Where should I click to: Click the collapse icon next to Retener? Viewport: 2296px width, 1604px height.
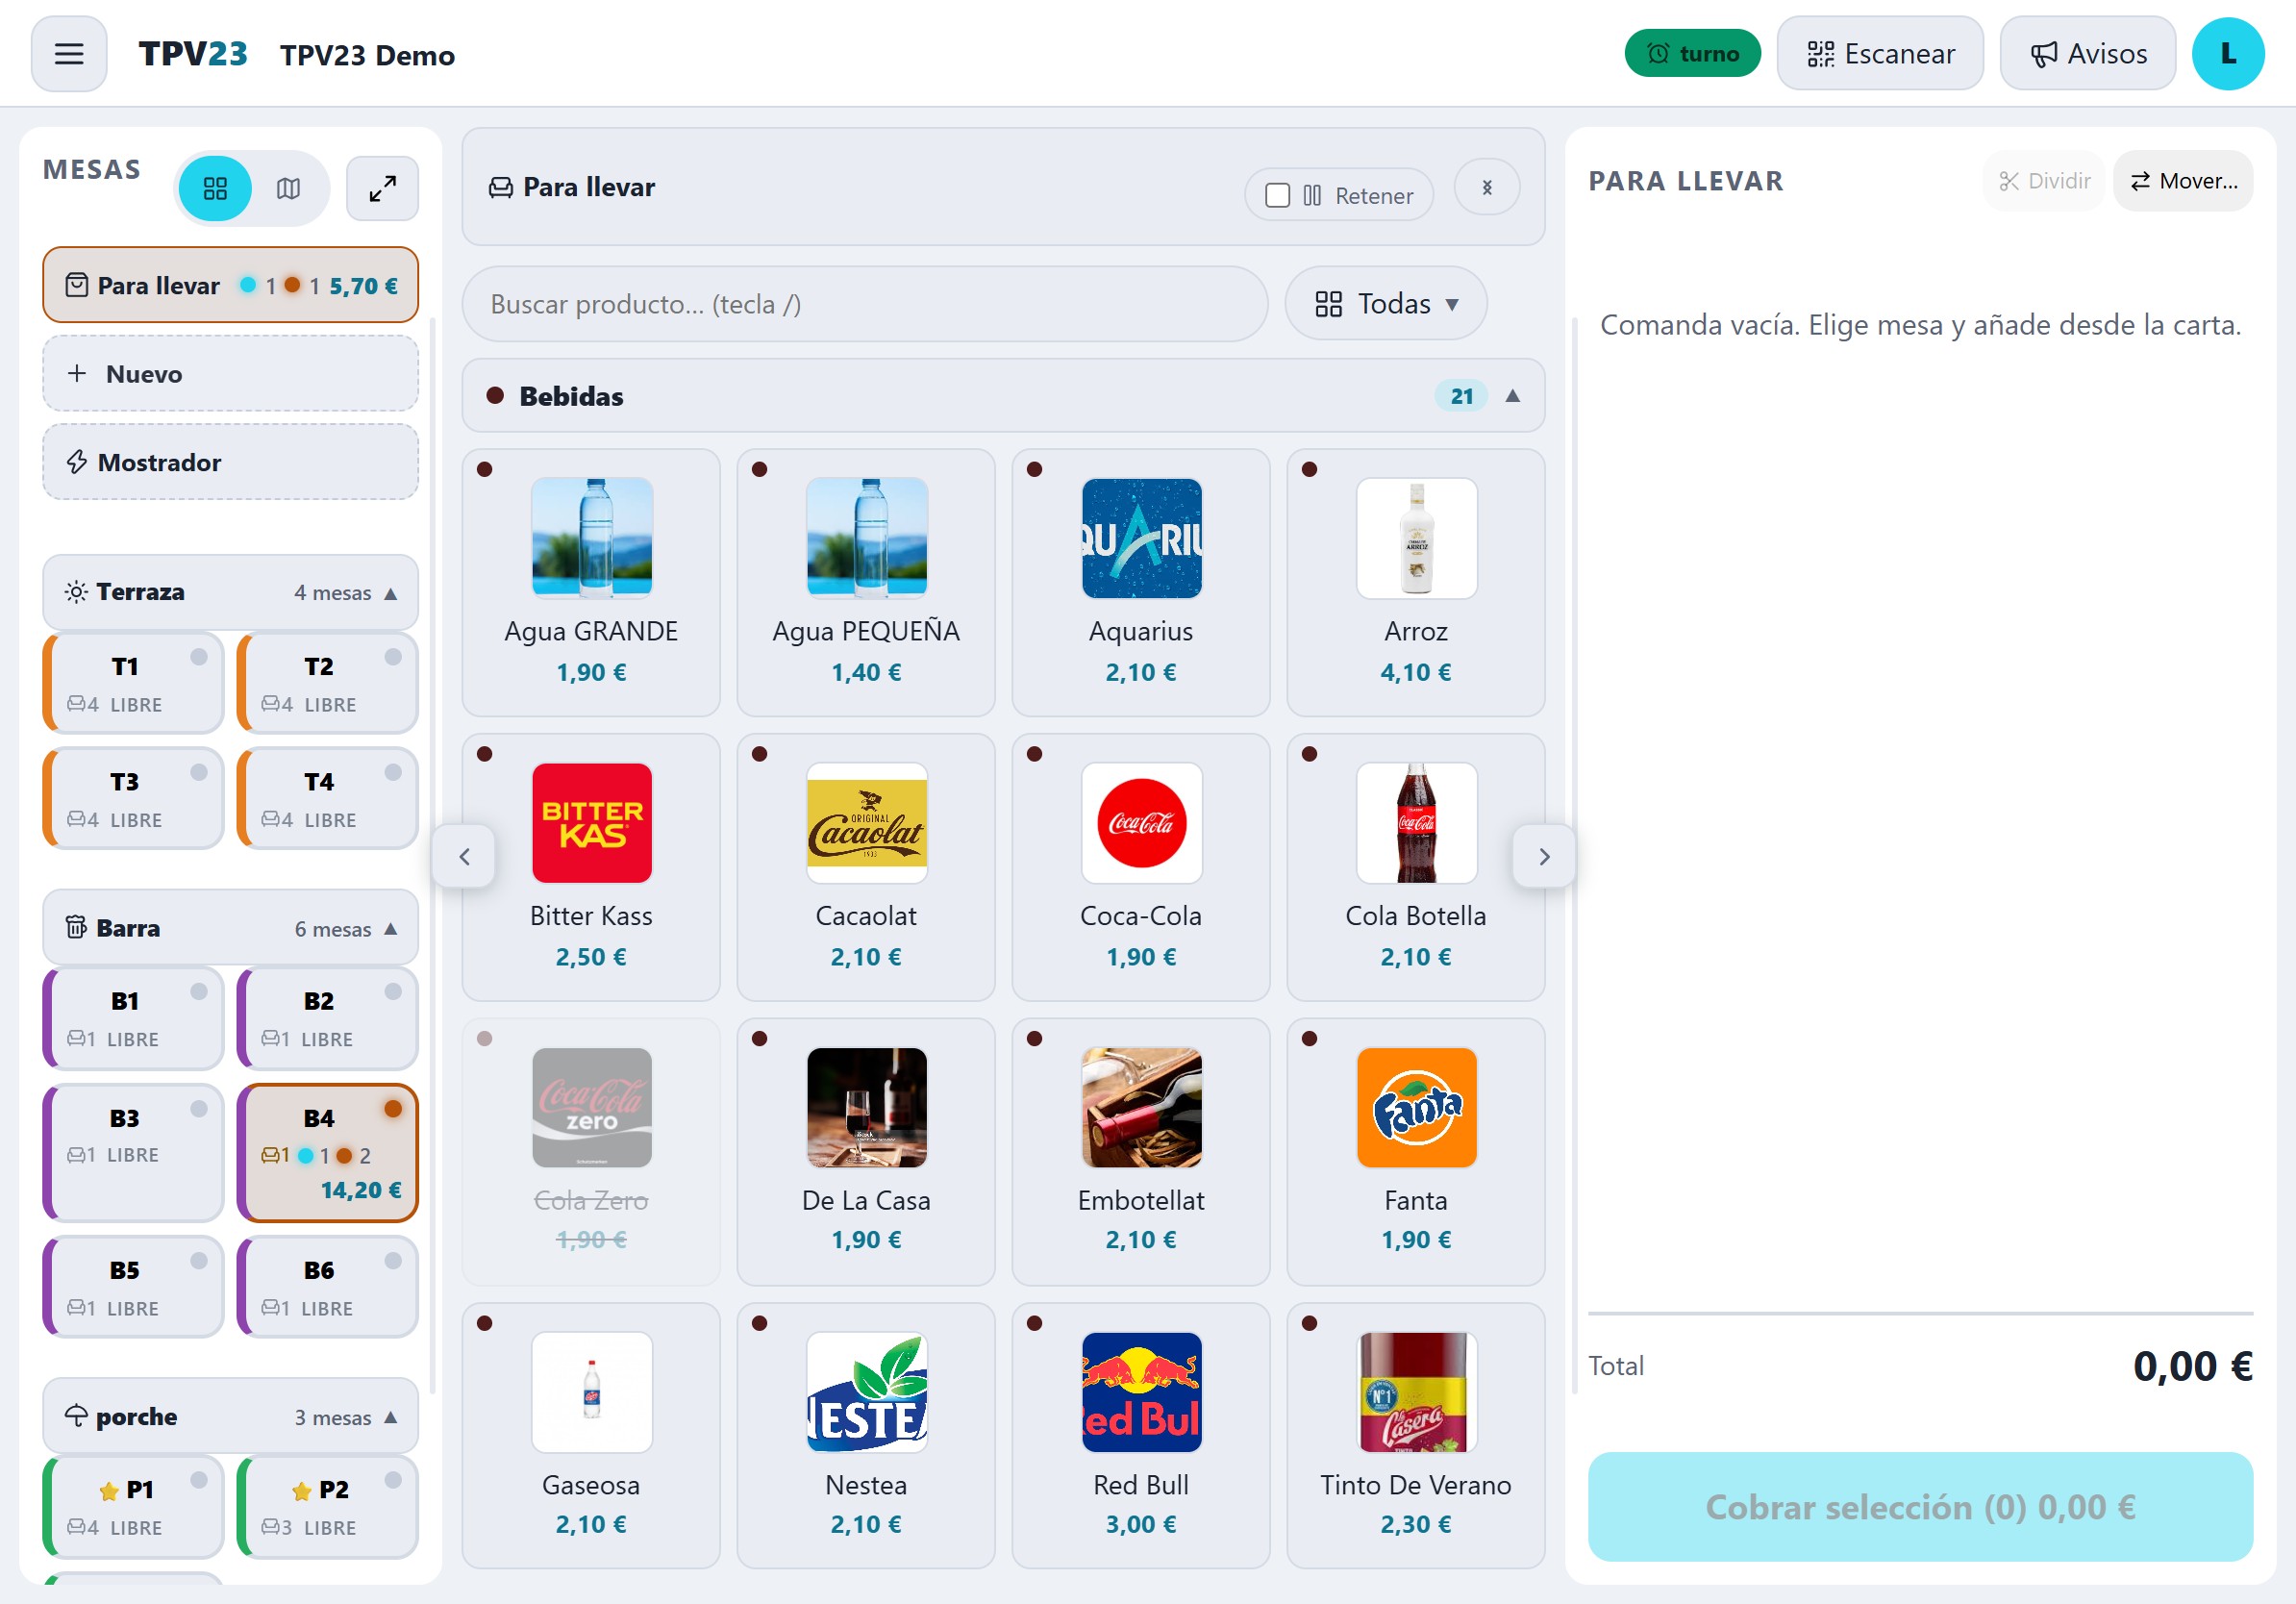tap(1487, 188)
